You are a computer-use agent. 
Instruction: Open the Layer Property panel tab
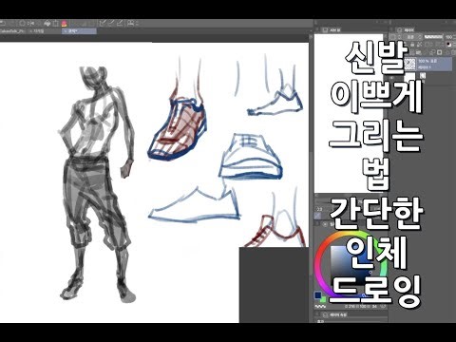pyautogui.click(x=334, y=314)
